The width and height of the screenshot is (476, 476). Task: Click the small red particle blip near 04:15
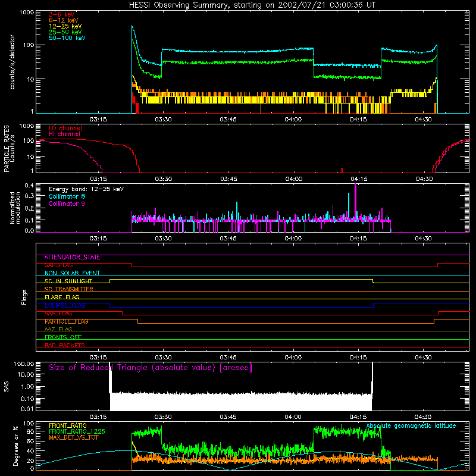click(x=342, y=170)
